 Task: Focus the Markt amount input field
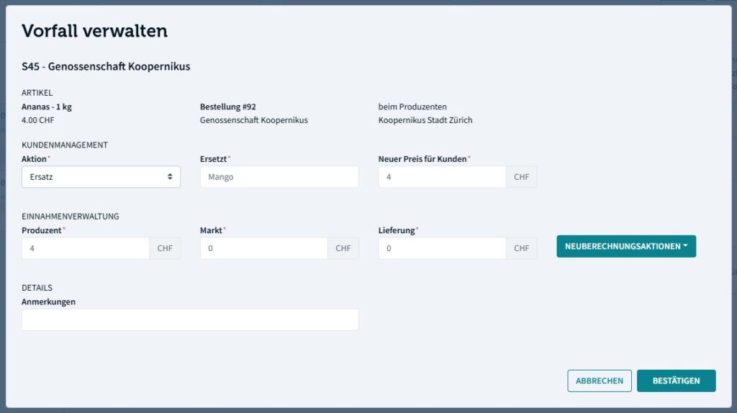264,248
